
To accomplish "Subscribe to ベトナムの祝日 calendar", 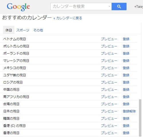I will tap(126, 39).
